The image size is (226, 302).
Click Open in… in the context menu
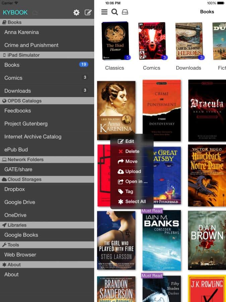[x=136, y=182]
